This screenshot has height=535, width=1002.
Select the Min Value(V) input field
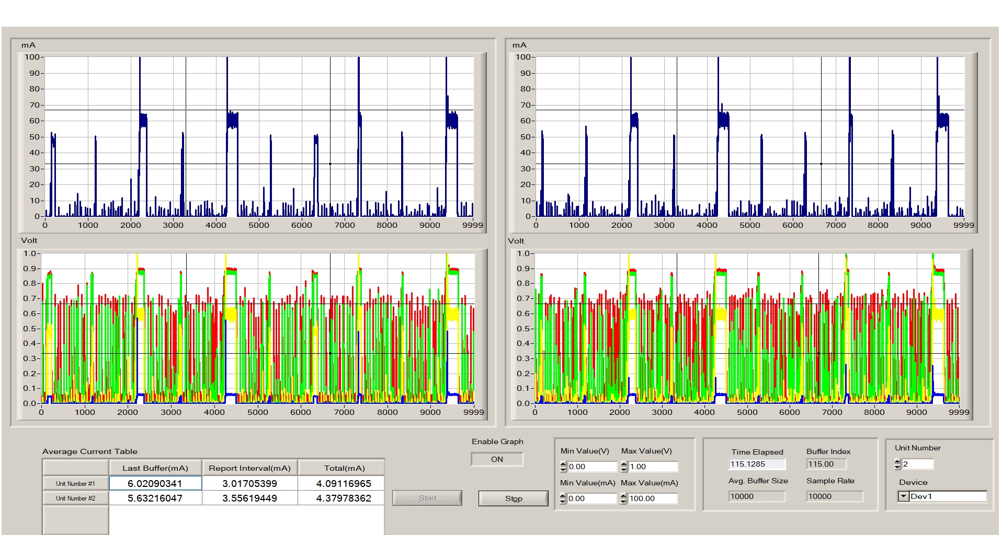[x=592, y=467]
